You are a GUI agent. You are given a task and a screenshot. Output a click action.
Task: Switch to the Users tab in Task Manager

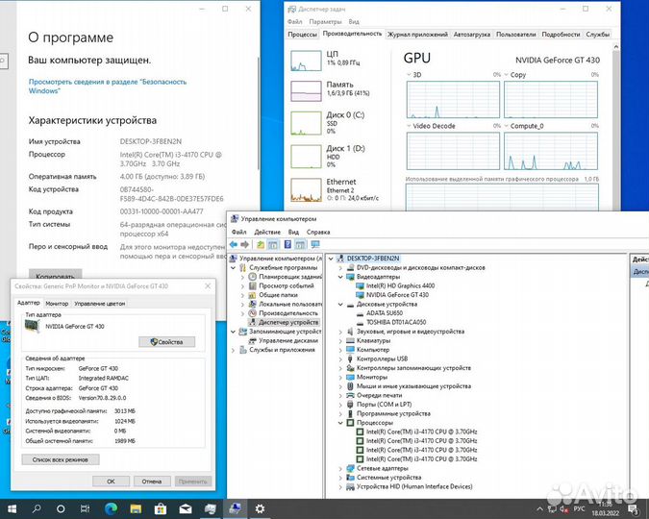pyautogui.click(x=516, y=35)
